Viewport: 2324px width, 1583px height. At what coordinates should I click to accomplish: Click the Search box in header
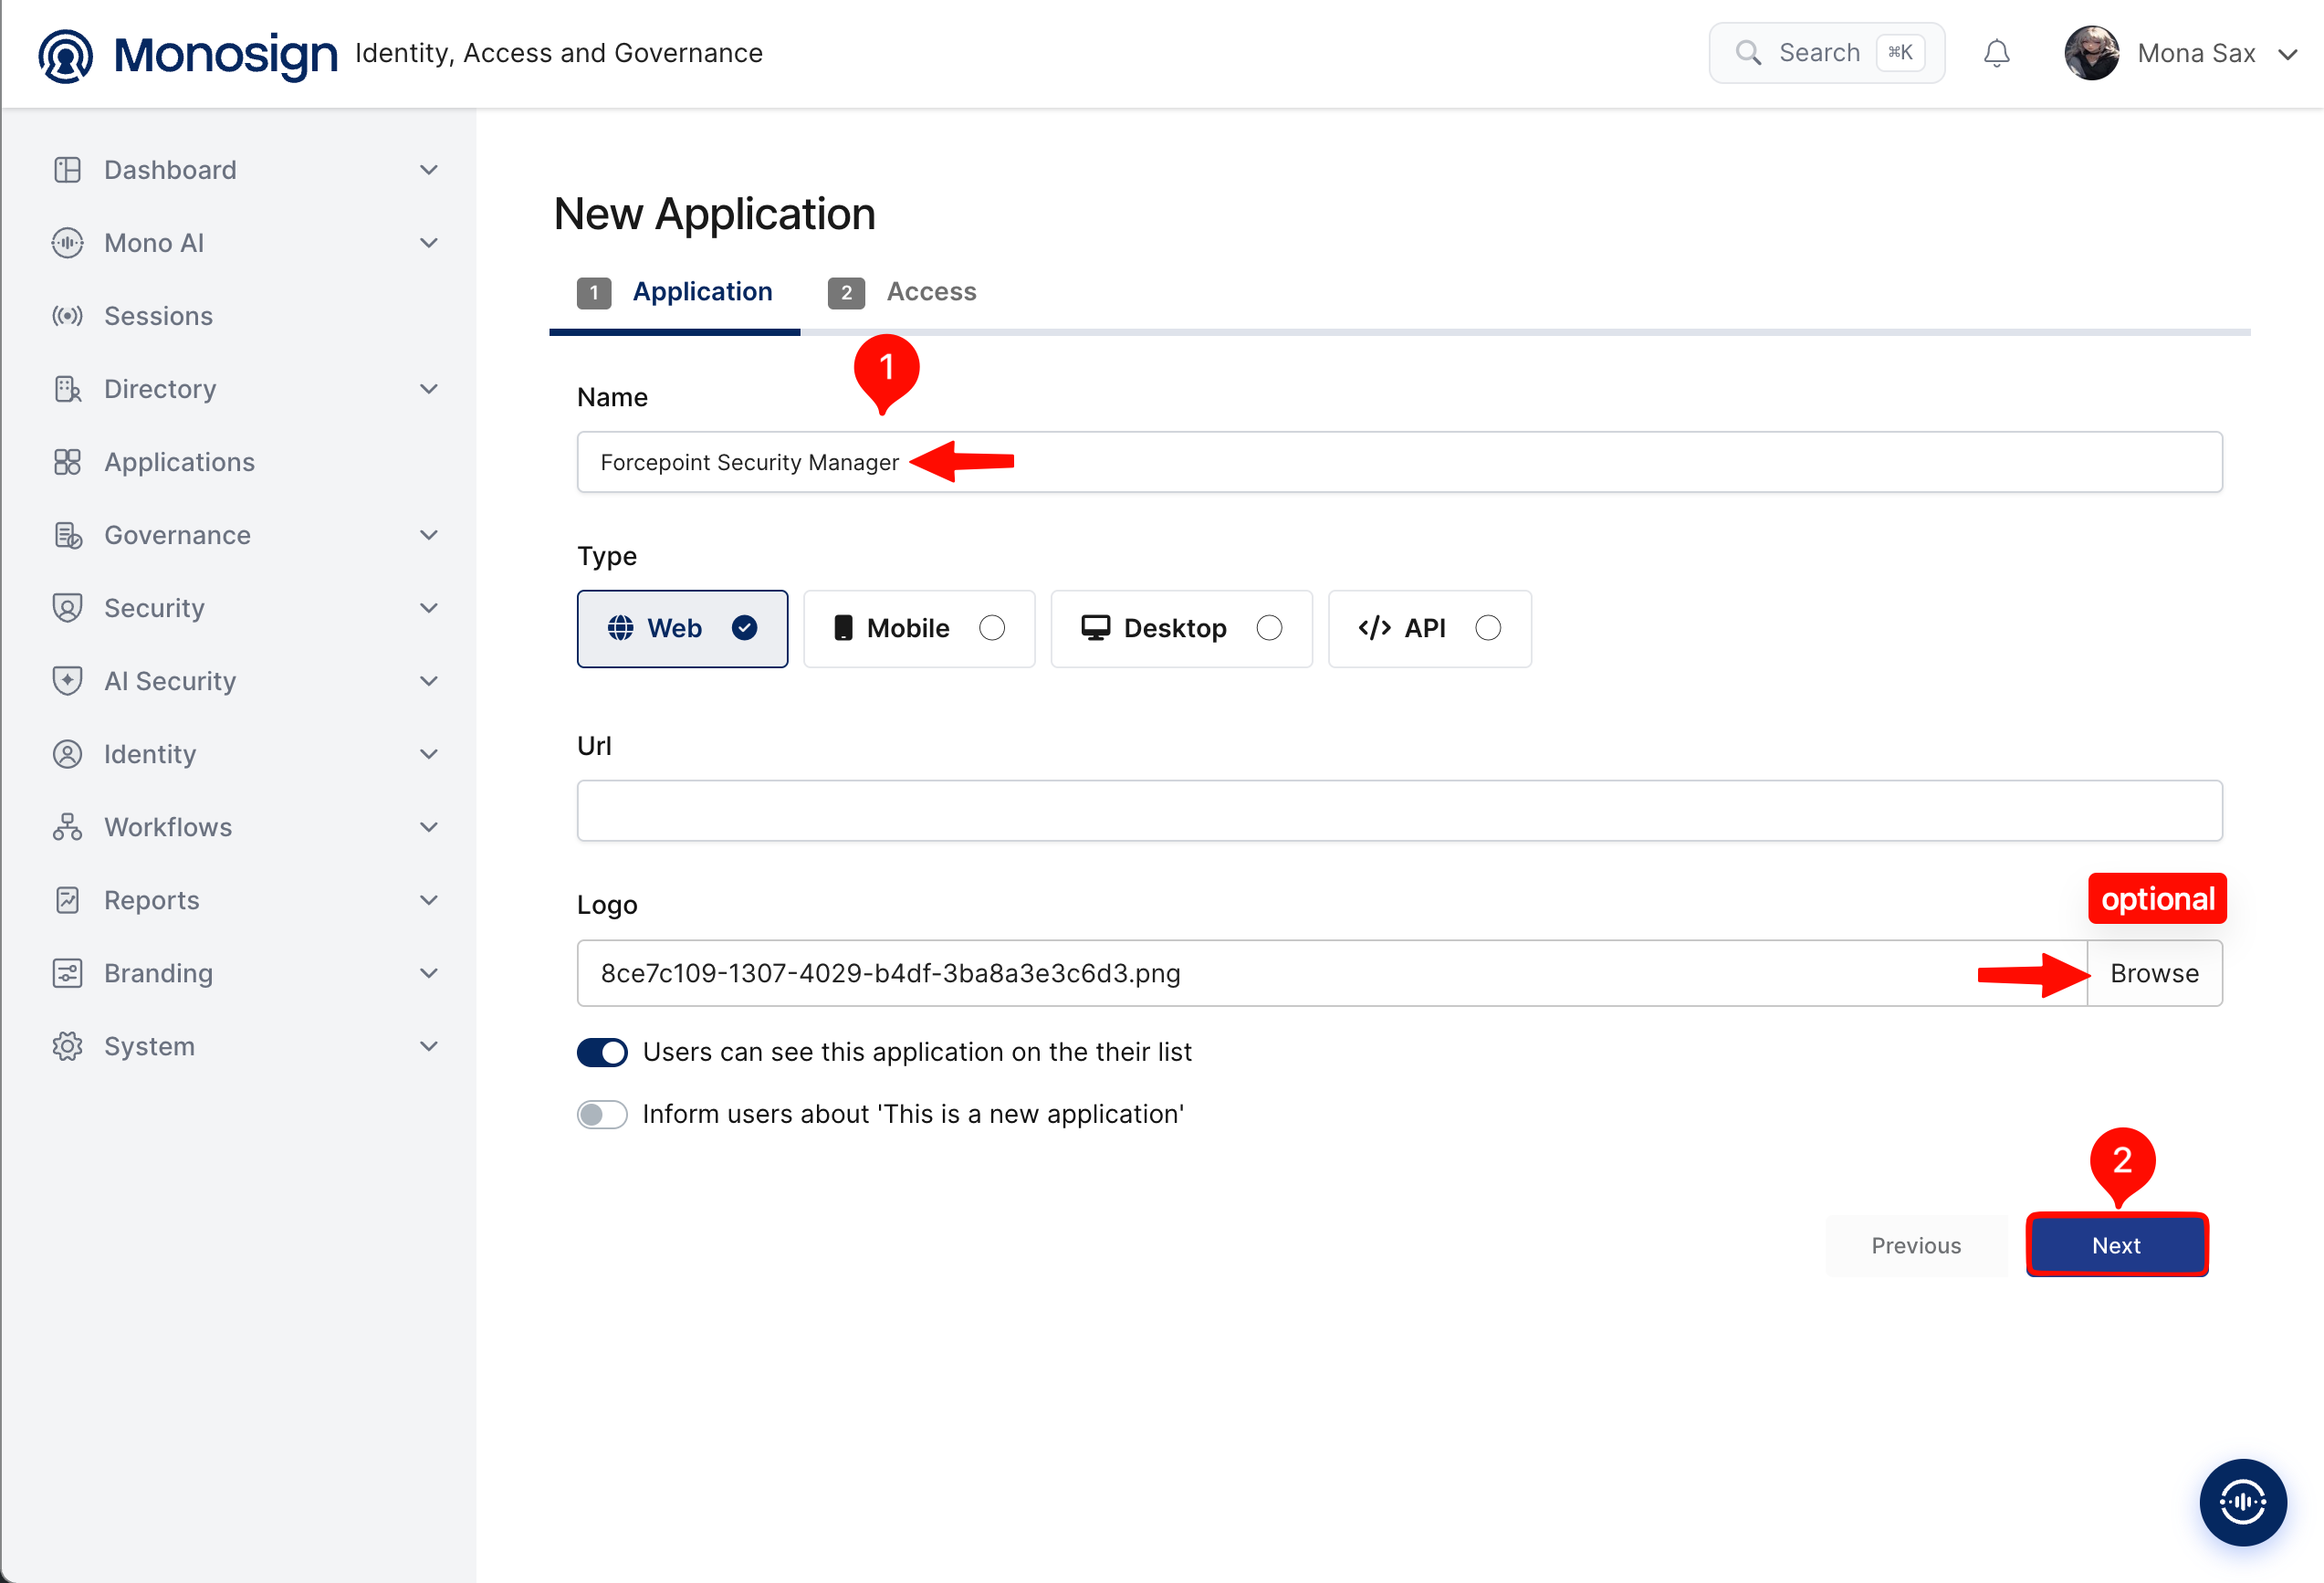coord(1826,53)
